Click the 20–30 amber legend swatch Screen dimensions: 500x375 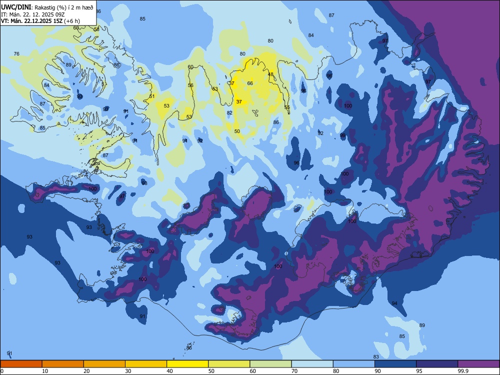[104, 364]
